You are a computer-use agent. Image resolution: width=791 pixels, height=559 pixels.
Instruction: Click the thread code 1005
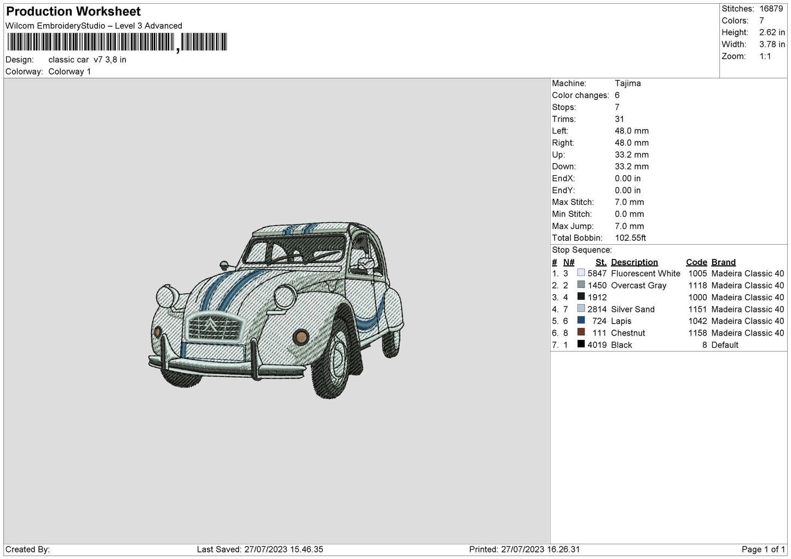[x=698, y=273]
